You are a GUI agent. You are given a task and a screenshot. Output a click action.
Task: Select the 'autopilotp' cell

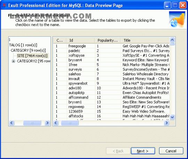coord(77,93)
